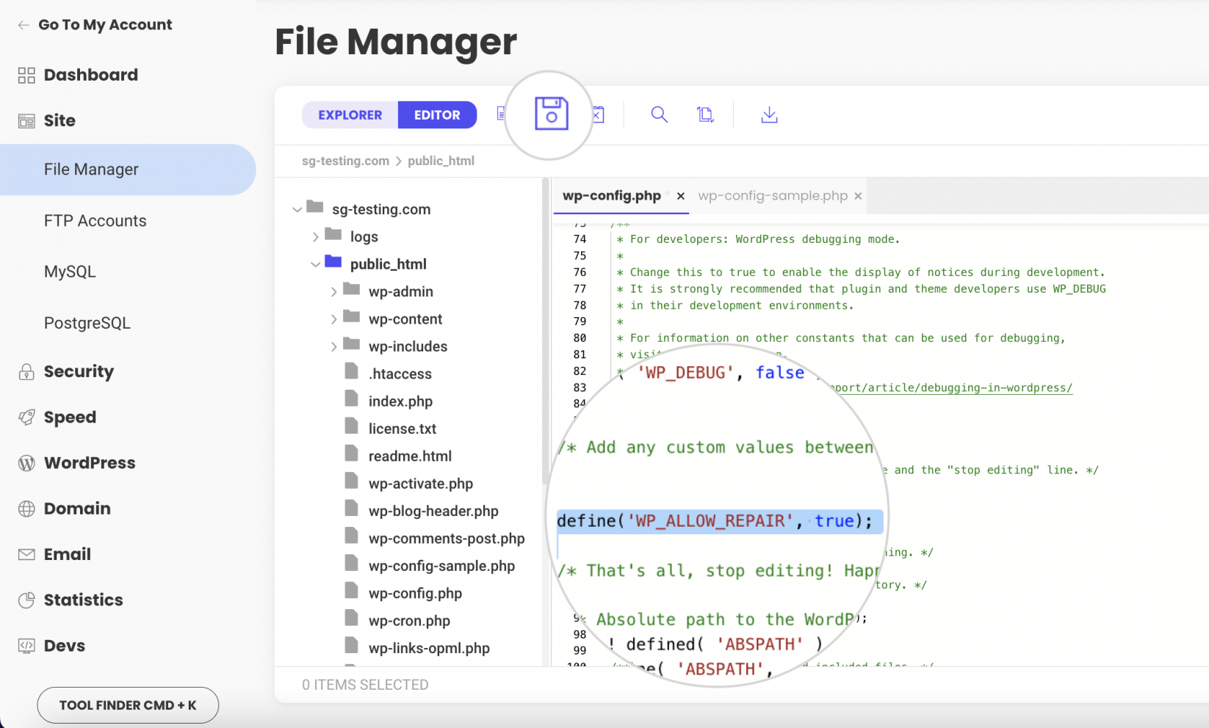Screen dimensions: 1209x728
Task: Collapse the public_html folder chevron
Action: (315, 264)
